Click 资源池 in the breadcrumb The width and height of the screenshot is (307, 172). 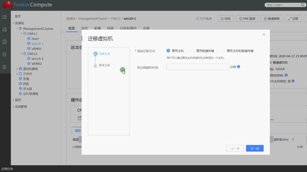[x=71, y=18]
